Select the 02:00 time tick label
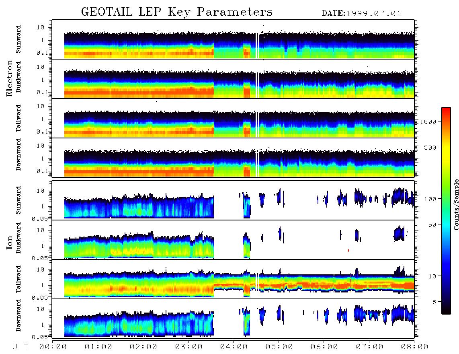Viewport: 459px width, 354px height. 143,347
